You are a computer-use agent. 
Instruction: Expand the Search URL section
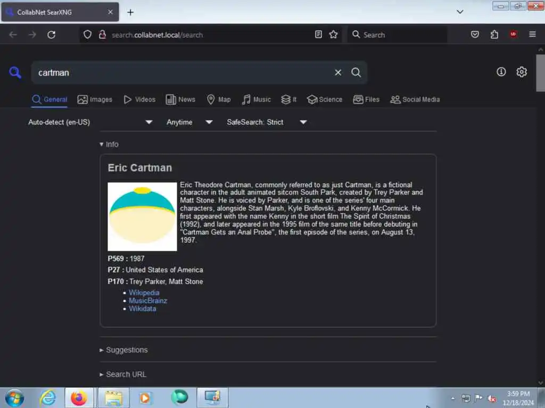123,375
